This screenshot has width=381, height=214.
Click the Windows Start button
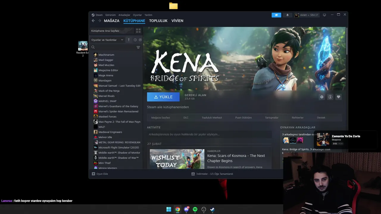click(169, 209)
